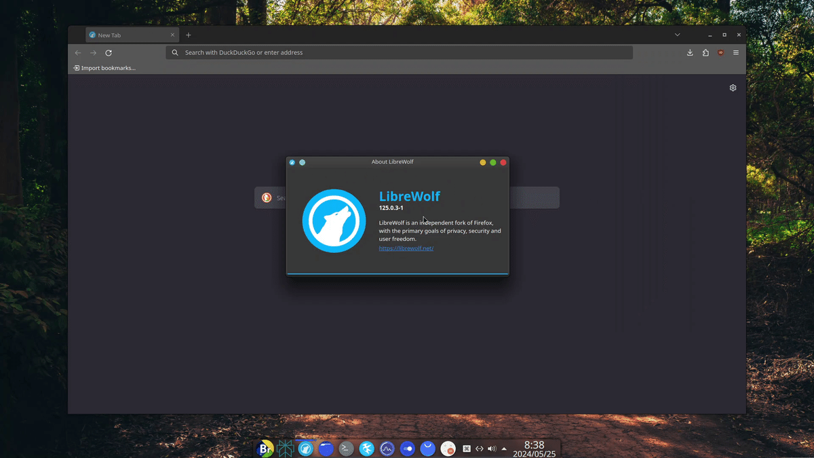Click Import bookmarks... in bookmarks toolbar

(104, 68)
